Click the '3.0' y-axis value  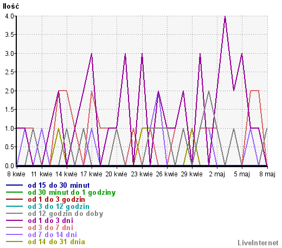pos(9,54)
